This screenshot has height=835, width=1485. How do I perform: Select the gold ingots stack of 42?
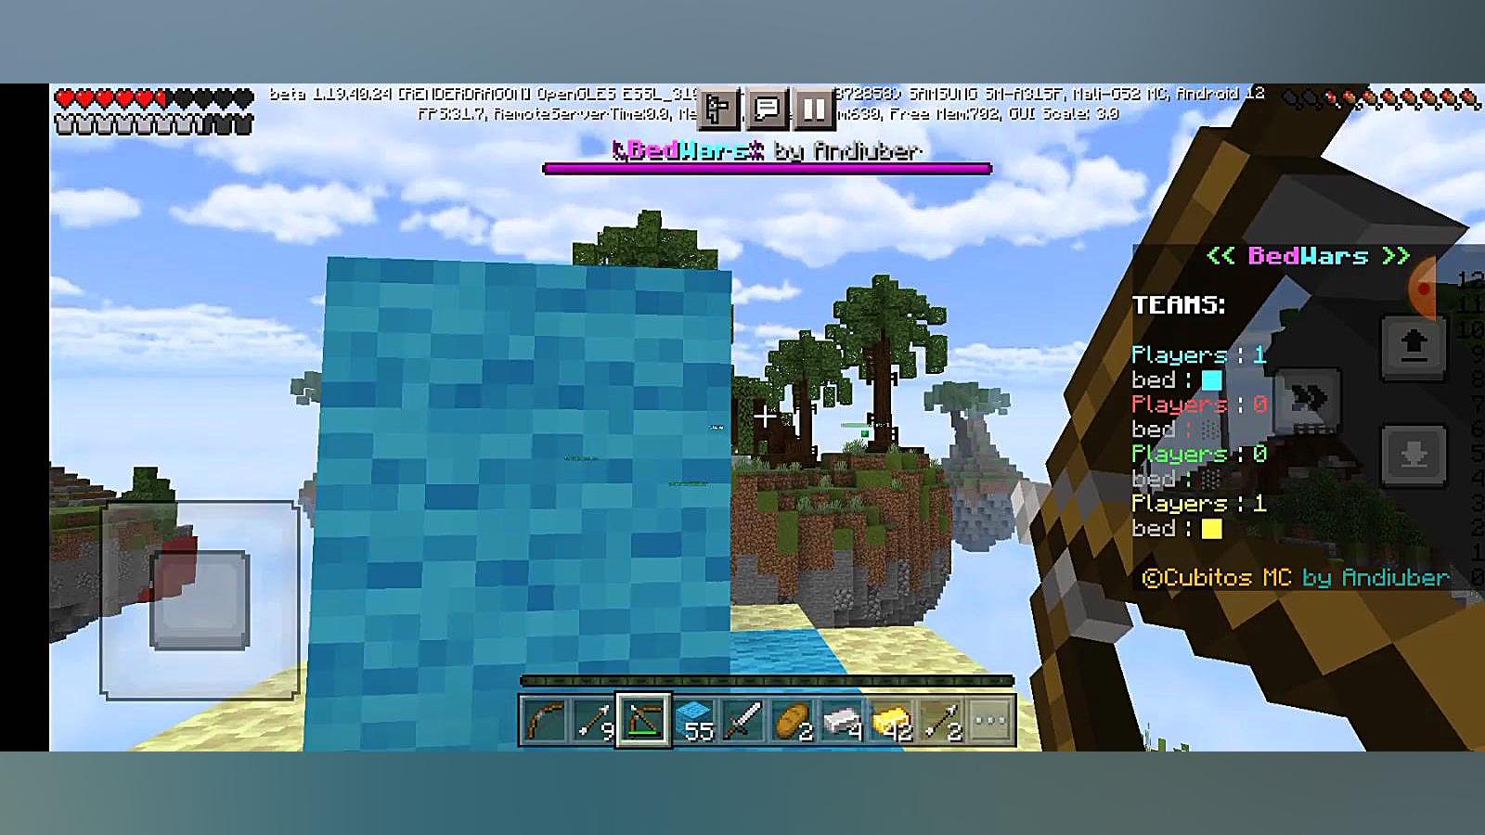(x=893, y=721)
